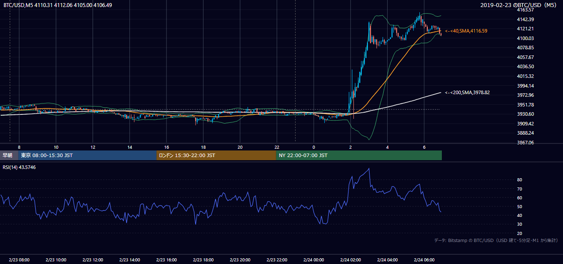
Task: Click the 2019-02-23 のBTC/USD (M5) title
Action: [519, 5]
